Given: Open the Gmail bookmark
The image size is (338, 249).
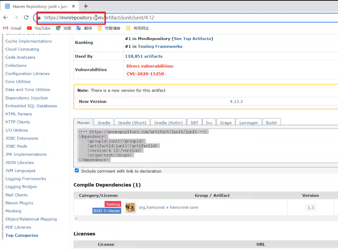Looking at the screenshot, I should [12, 28].
